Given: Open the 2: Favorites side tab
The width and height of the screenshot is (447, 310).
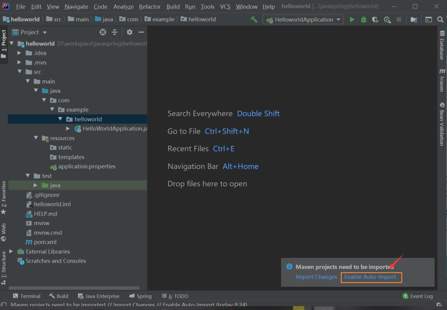Looking at the screenshot, I should point(3,198).
